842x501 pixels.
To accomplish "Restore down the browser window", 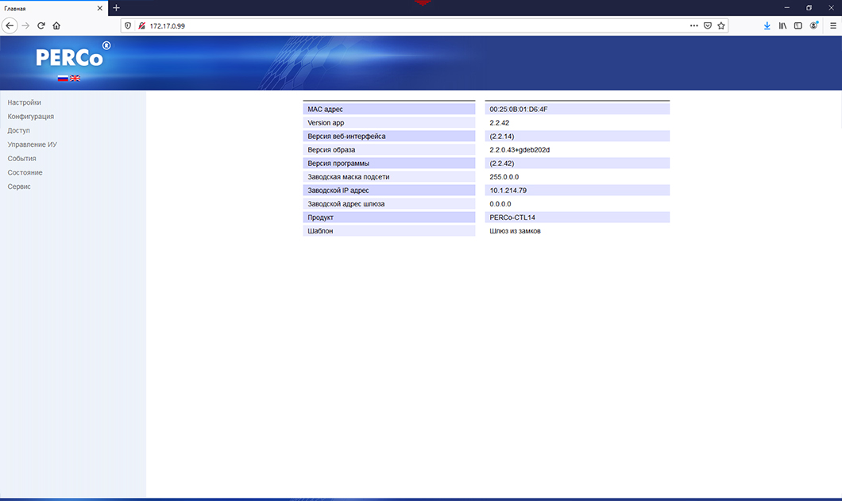I will (809, 8).
